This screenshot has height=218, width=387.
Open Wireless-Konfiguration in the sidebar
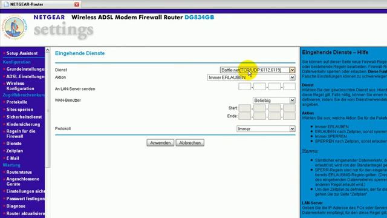click(20, 86)
